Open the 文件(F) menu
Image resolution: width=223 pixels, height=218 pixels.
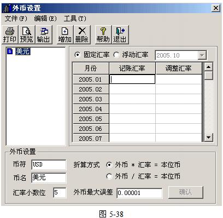click(16, 19)
